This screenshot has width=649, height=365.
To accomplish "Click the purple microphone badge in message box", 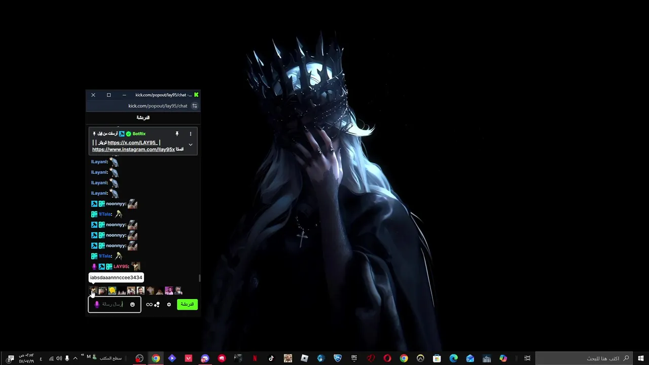I will click(x=97, y=304).
